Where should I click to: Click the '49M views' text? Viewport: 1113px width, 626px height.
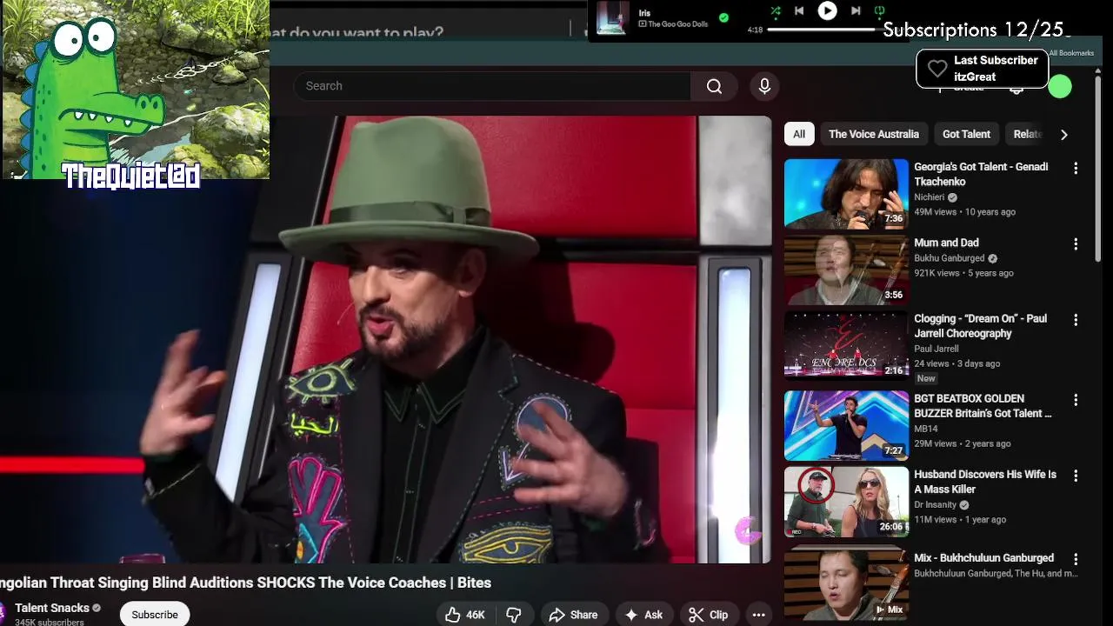click(935, 212)
